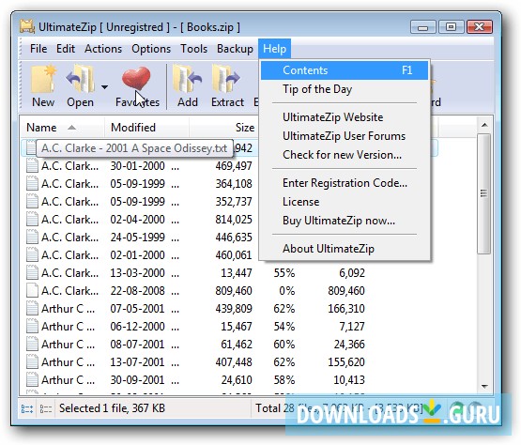Screen dimensions: 521x445
Task: Open the Tools menu
Action: click(x=193, y=49)
